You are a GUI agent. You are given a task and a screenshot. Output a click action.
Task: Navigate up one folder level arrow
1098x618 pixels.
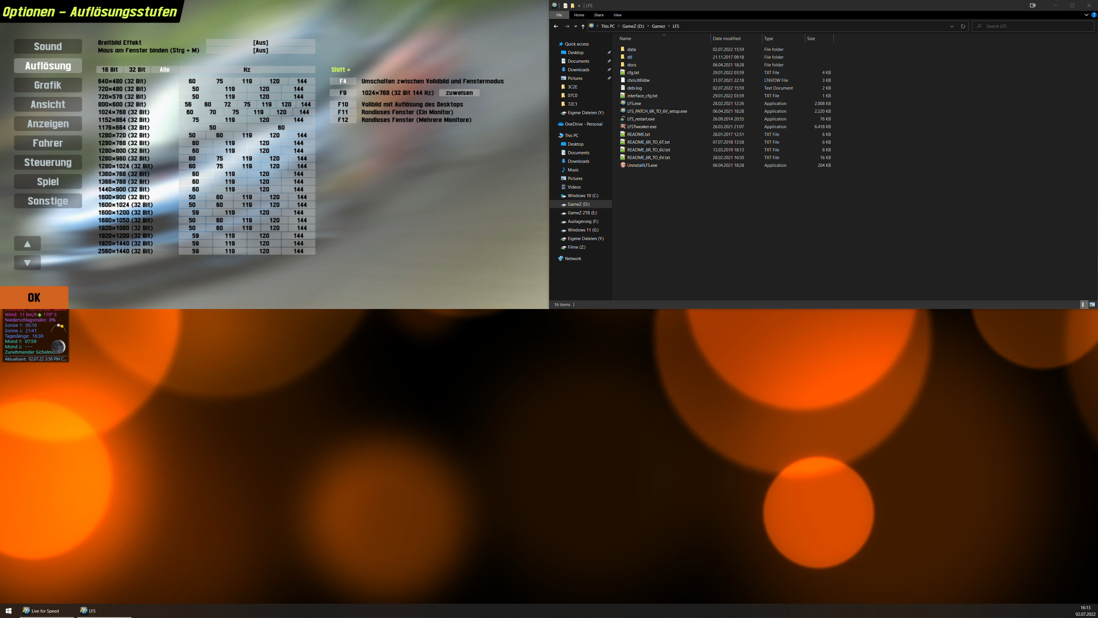583,26
